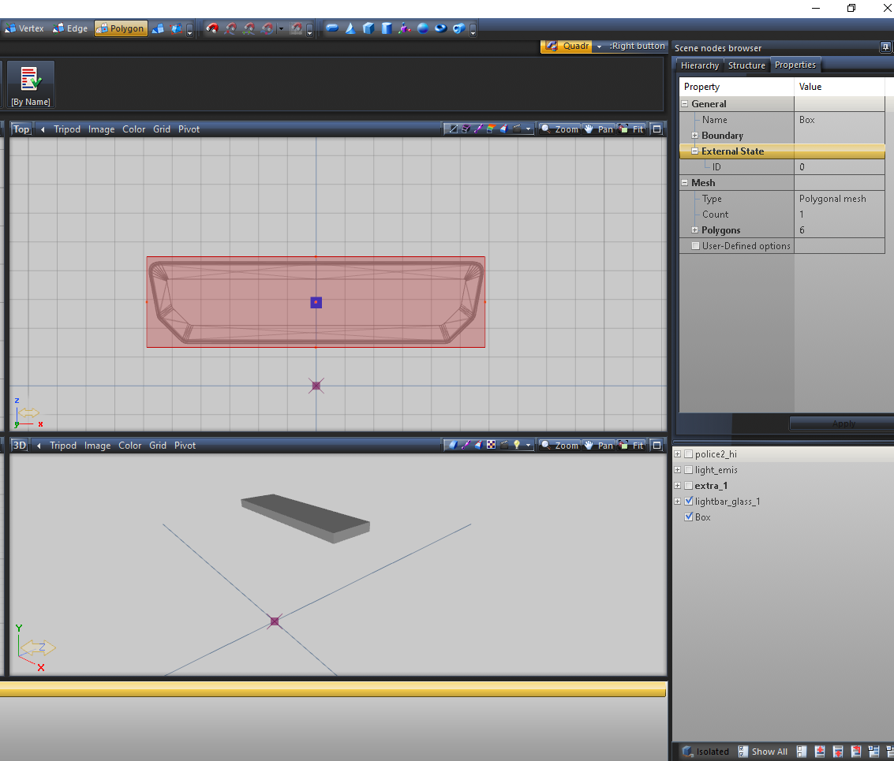Toggle the User-Defined options checkbox
Viewport: 894px width, 761px height.
pyautogui.click(x=695, y=246)
